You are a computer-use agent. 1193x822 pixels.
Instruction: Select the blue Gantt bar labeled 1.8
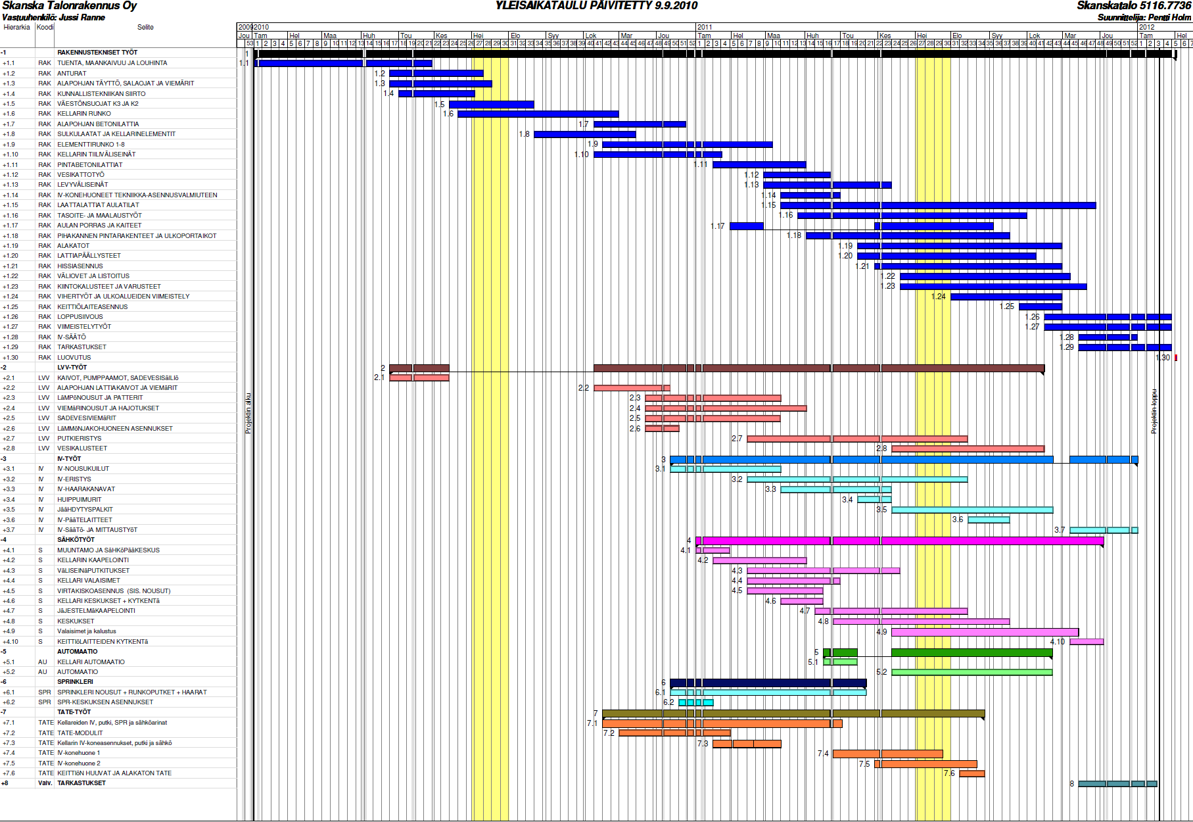[x=585, y=134]
